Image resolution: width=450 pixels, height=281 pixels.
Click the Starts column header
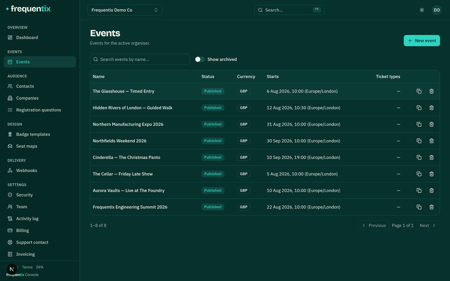(273, 77)
